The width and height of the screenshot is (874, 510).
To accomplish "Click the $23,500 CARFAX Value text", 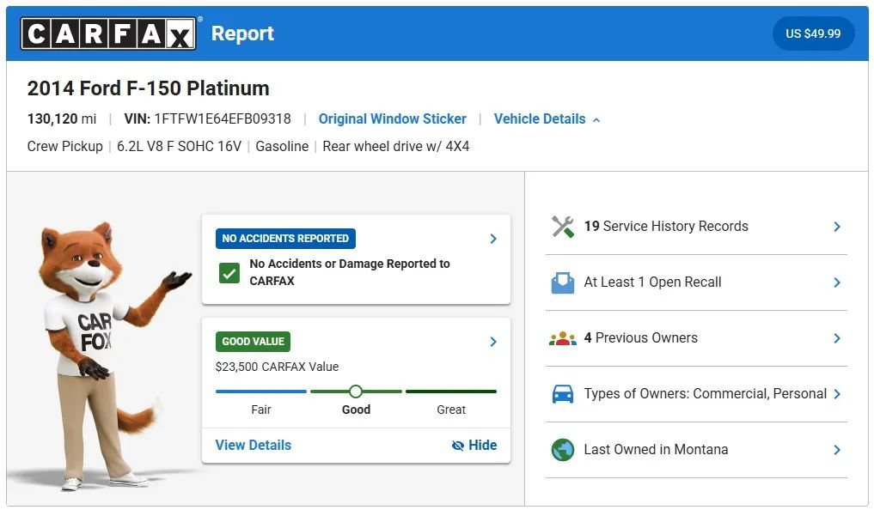I will click(x=277, y=367).
